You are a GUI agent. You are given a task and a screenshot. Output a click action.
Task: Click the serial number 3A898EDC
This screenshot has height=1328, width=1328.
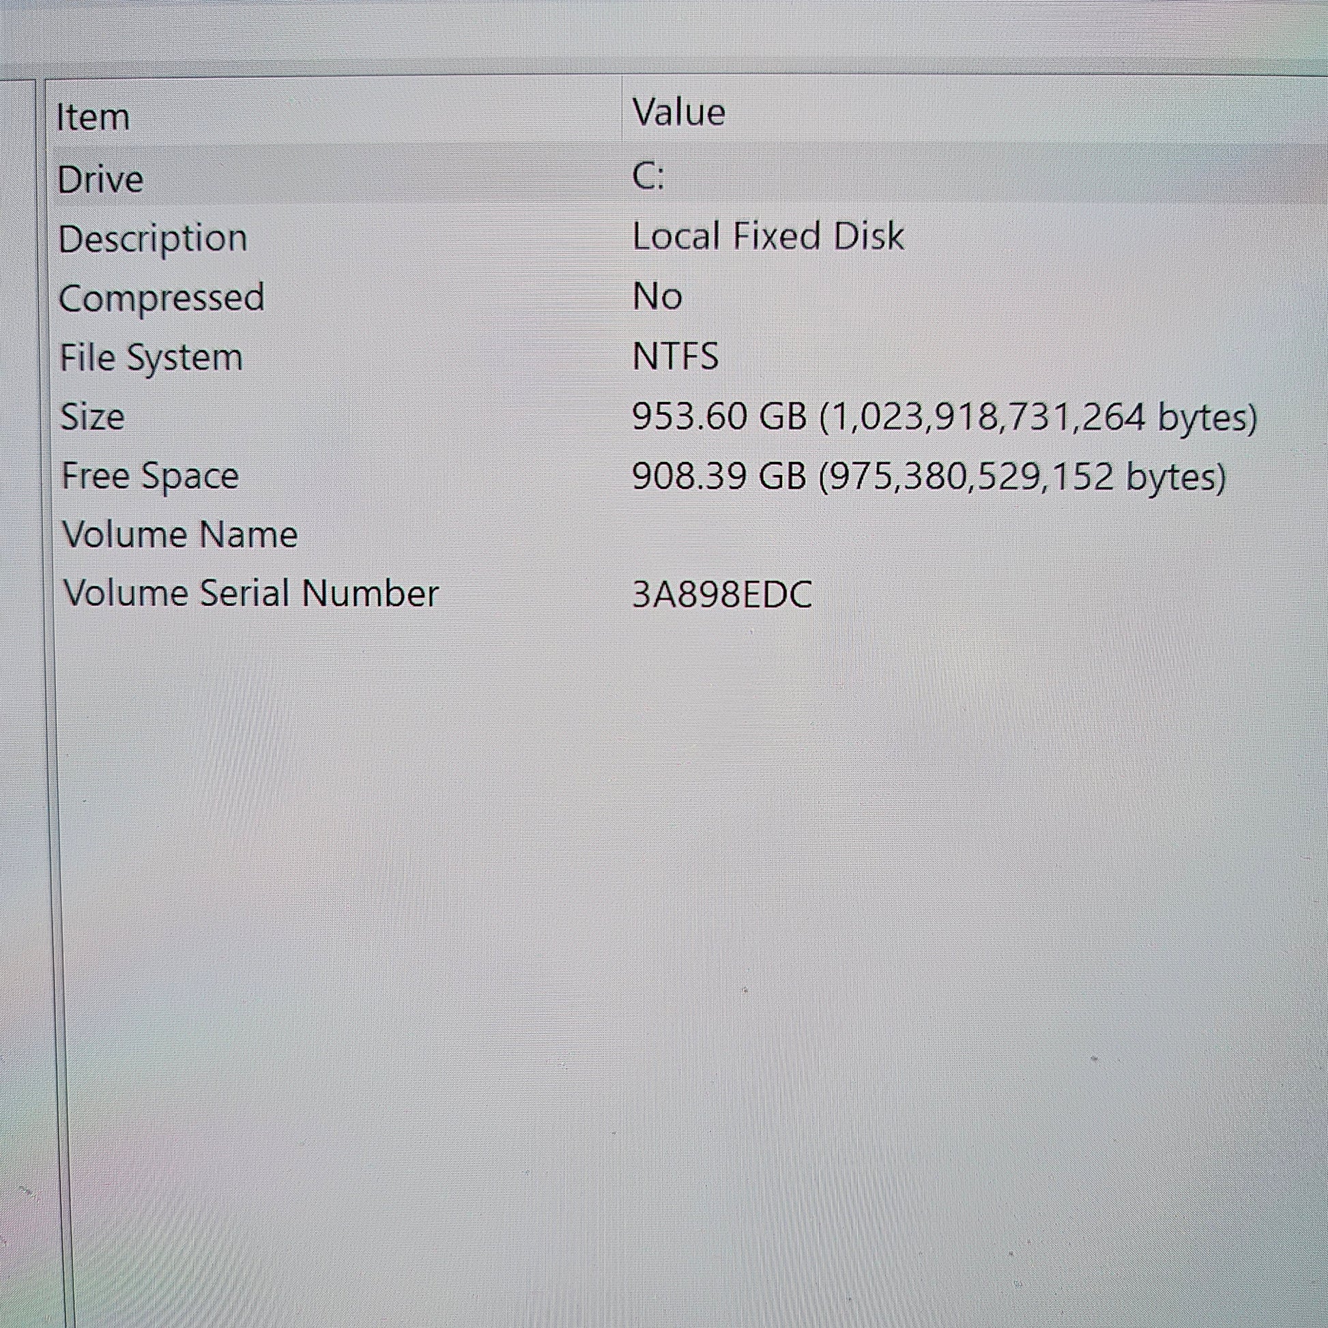click(x=722, y=594)
